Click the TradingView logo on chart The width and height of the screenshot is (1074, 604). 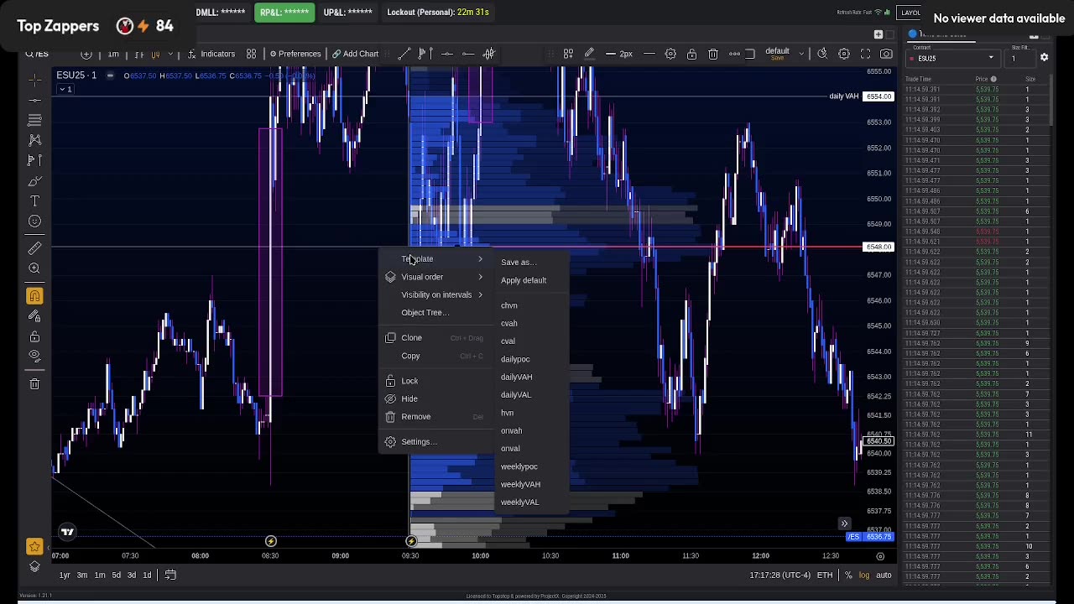(x=67, y=531)
